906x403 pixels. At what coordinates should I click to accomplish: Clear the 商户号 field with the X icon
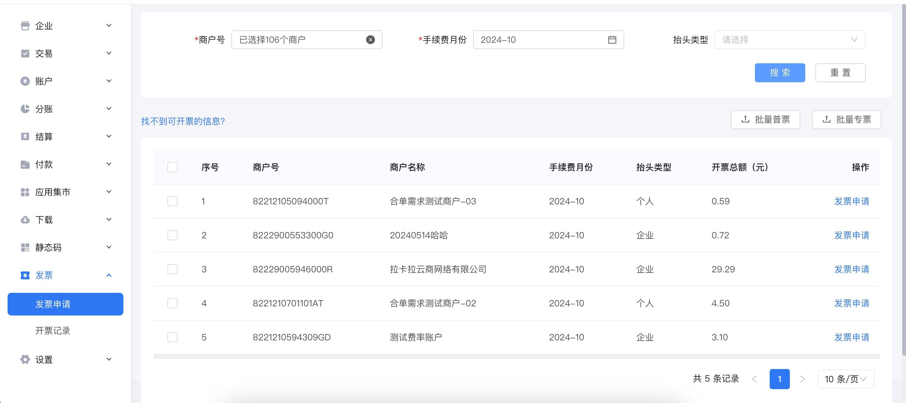tap(370, 40)
